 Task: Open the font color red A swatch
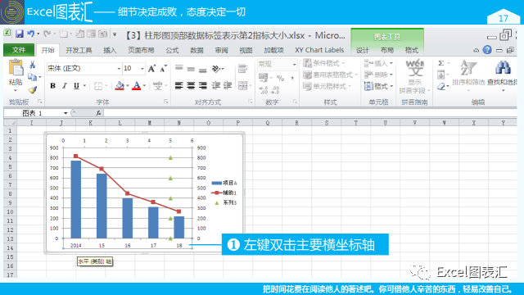point(137,86)
